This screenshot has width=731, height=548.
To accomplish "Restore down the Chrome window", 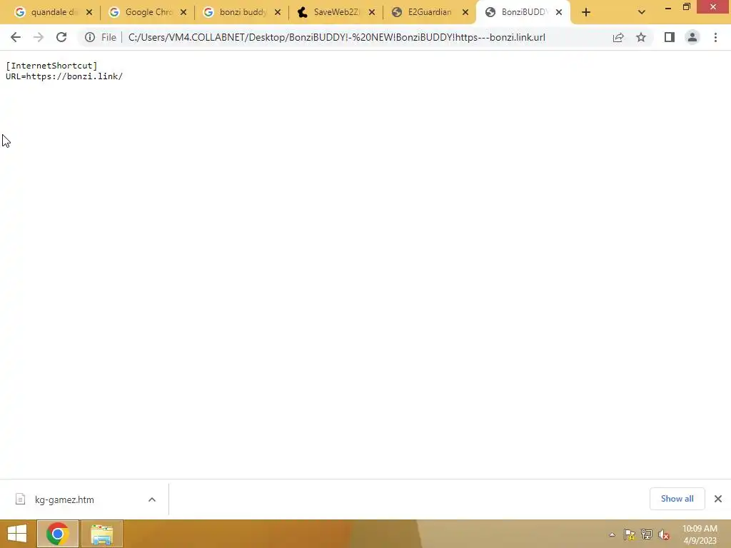I will [x=687, y=7].
